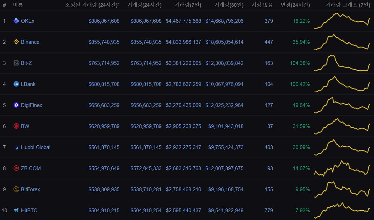The width and height of the screenshot is (374, 220).
Task: Click HitBTC 24h change 7.93%
Action: click(303, 210)
